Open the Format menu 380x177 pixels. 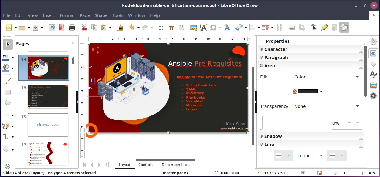67,15
